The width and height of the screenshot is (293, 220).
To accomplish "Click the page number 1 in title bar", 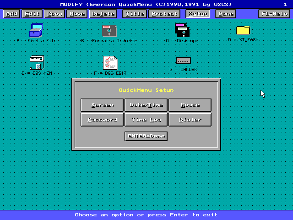I will pyautogui.click(x=285, y=4).
